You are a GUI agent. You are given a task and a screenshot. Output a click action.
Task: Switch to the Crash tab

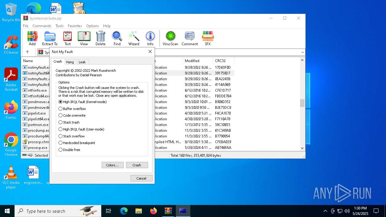(58, 61)
